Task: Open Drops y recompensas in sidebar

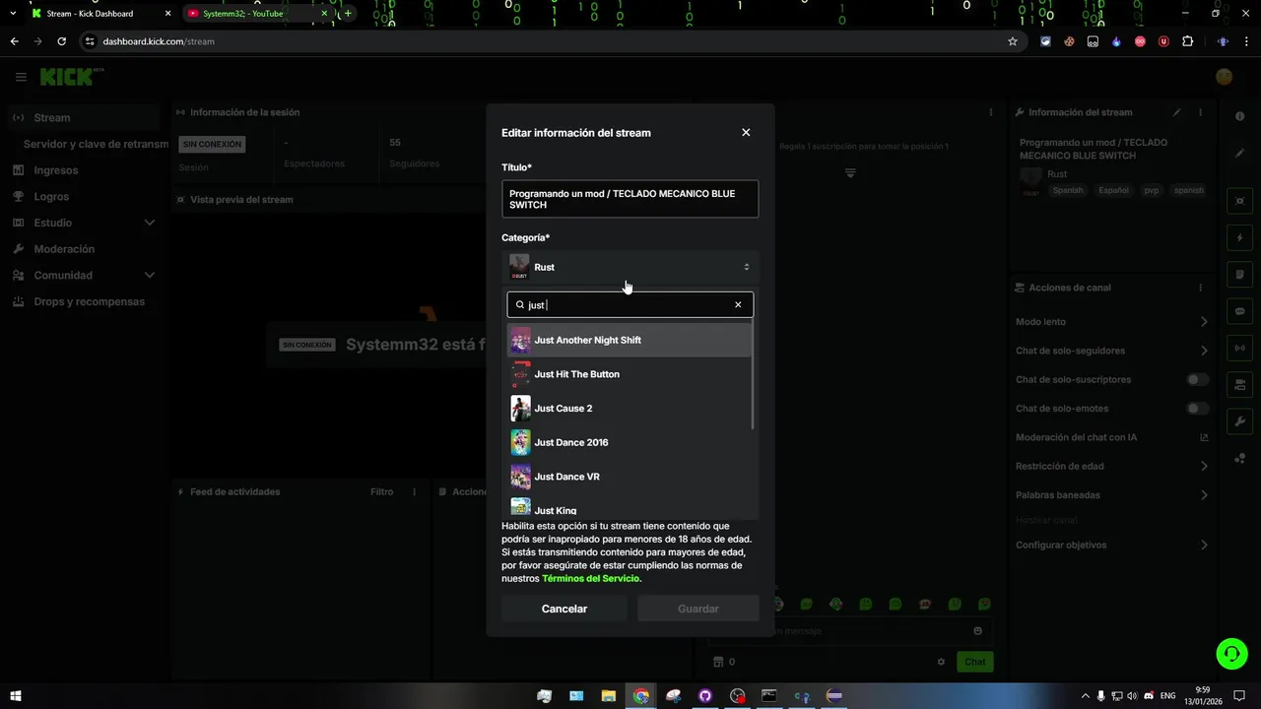Action: [82, 301]
